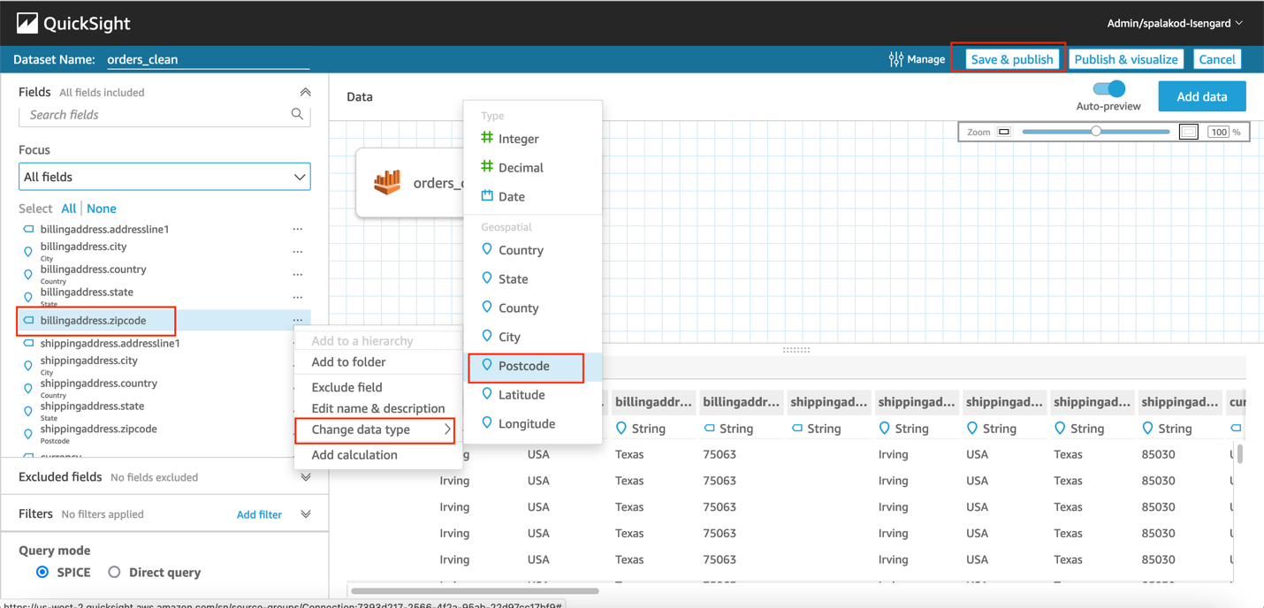The image size is (1264, 608).
Task: Click the pin icon next to Longitude
Action: 487,423
